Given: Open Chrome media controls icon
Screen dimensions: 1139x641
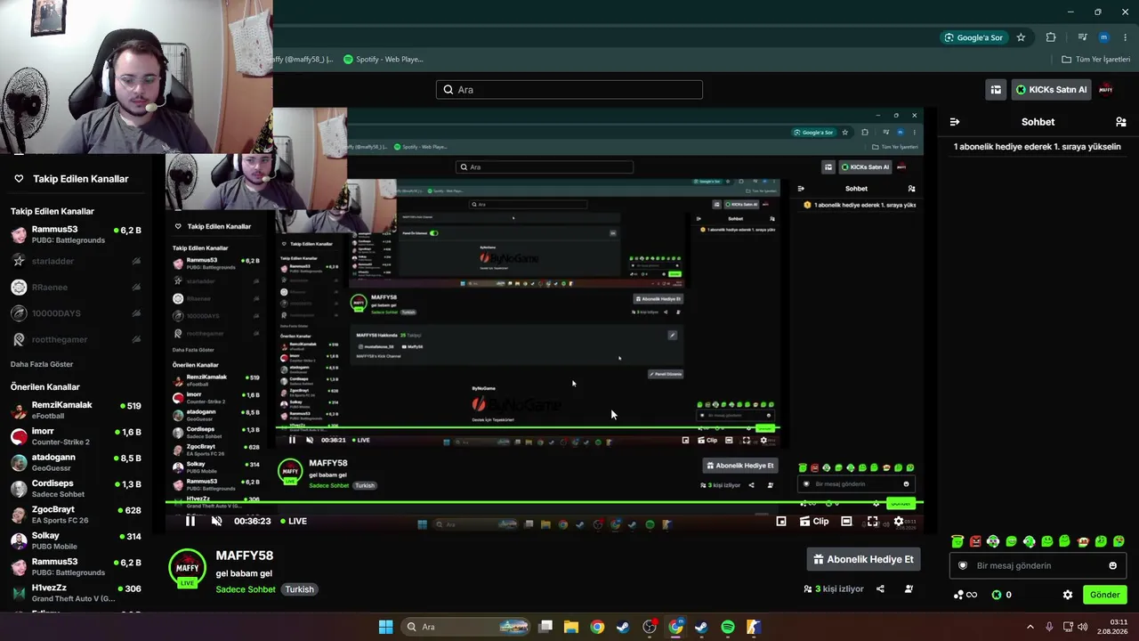Looking at the screenshot, I should tap(1082, 37).
